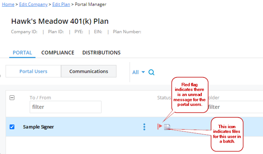Go to the Home breadcrumb link

point(8,4)
